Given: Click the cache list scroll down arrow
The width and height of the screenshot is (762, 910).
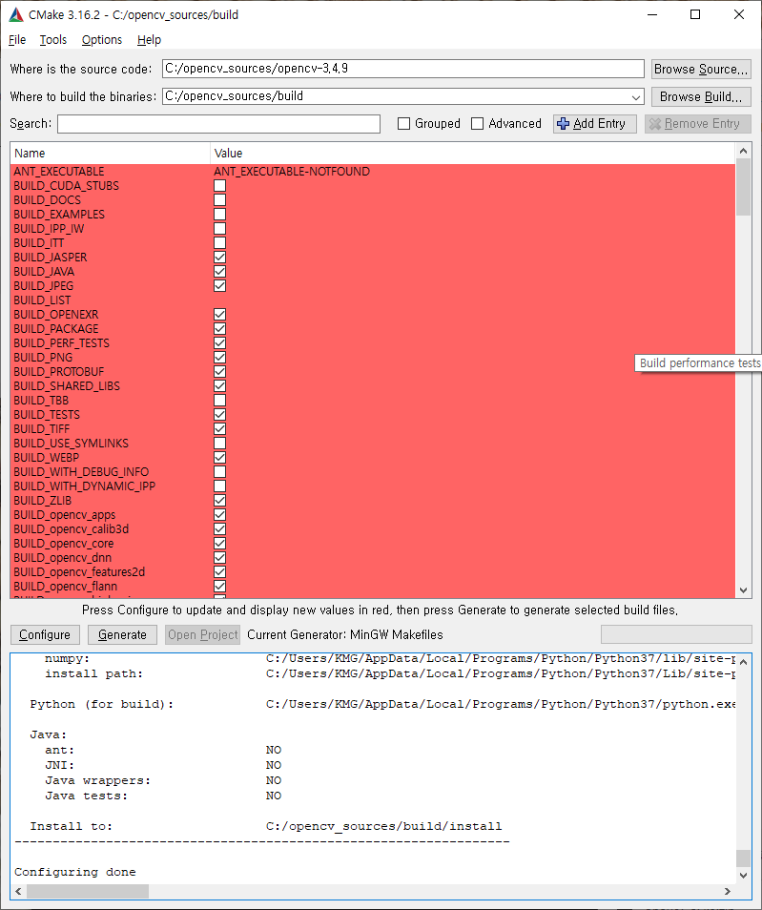Looking at the screenshot, I should click(743, 590).
